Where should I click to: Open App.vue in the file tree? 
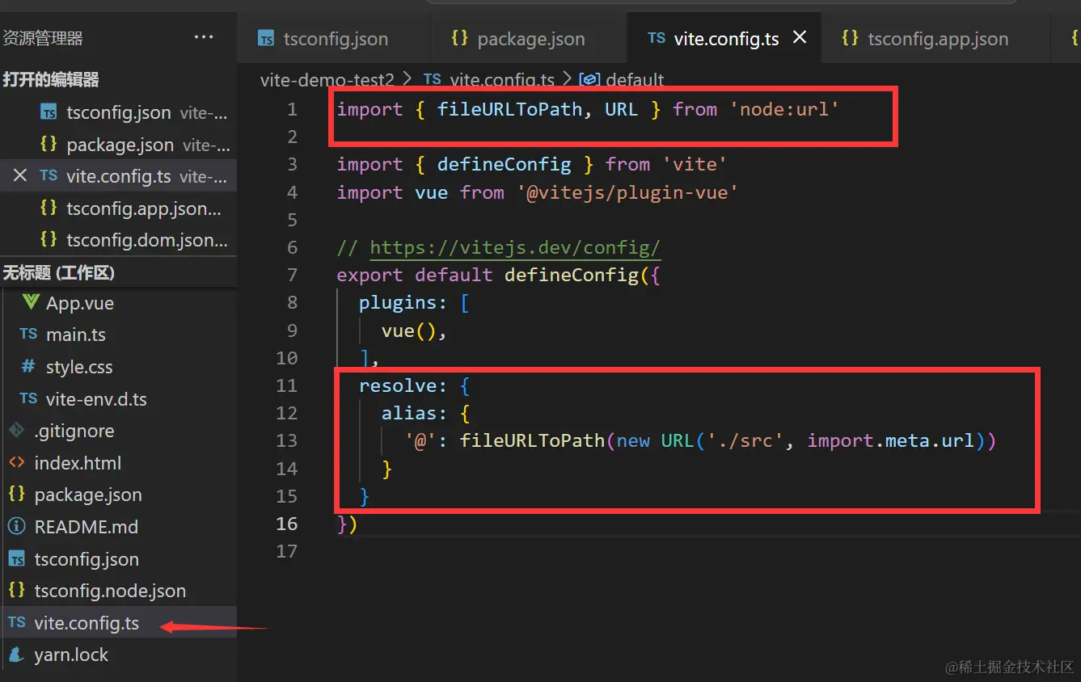[x=118, y=303]
